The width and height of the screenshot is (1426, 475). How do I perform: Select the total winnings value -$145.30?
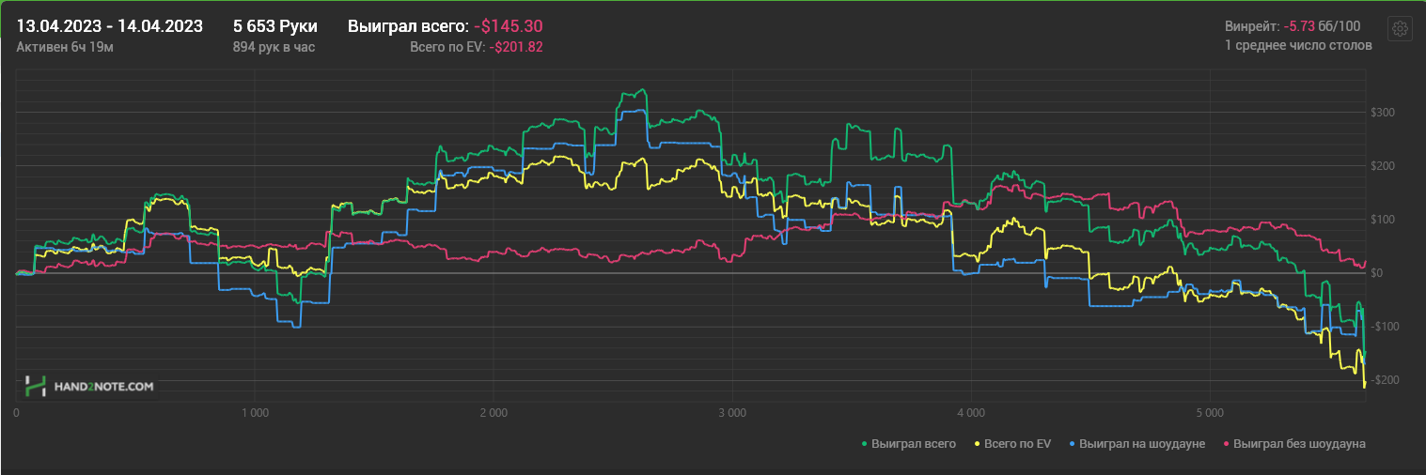[x=509, y=26]
